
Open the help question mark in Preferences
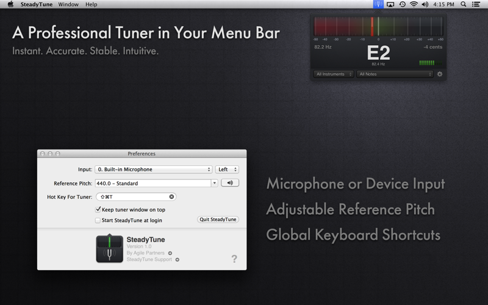pos(234,258)
